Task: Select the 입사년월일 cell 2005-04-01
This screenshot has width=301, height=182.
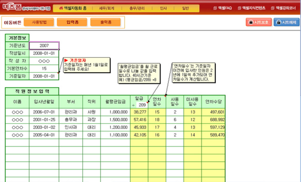Action: click(44, 135)
